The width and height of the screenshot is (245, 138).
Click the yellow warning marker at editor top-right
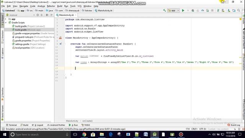click(x=240, y=19)
